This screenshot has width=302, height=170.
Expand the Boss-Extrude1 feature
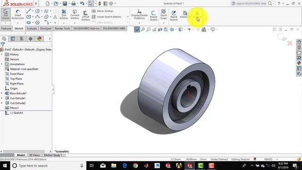click(x=2, y=93)
